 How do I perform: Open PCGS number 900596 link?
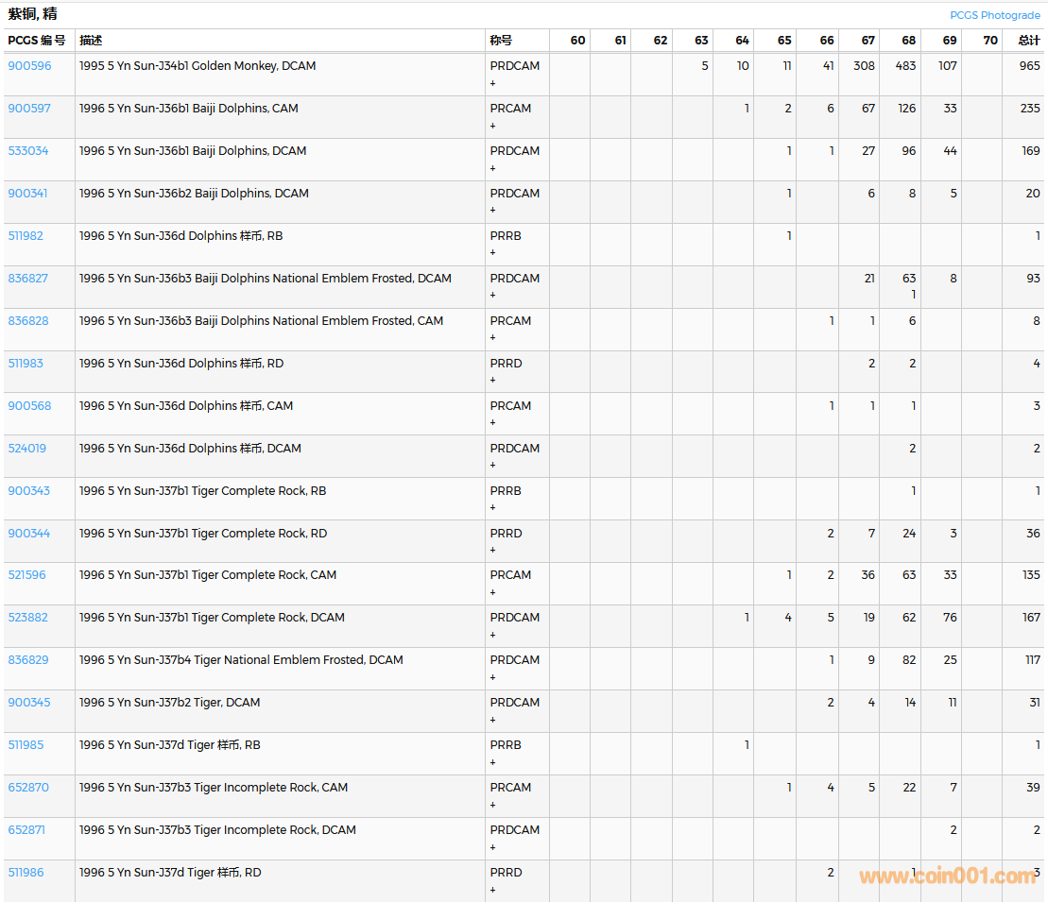tap(29, 66)
